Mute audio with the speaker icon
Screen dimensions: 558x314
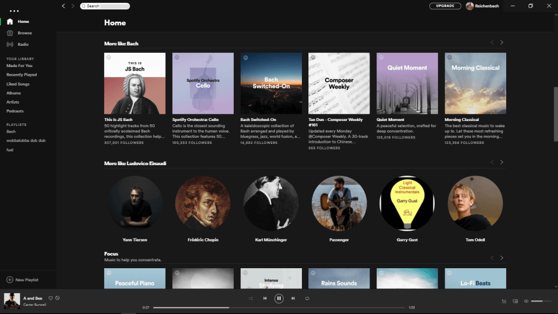point(526,301)
